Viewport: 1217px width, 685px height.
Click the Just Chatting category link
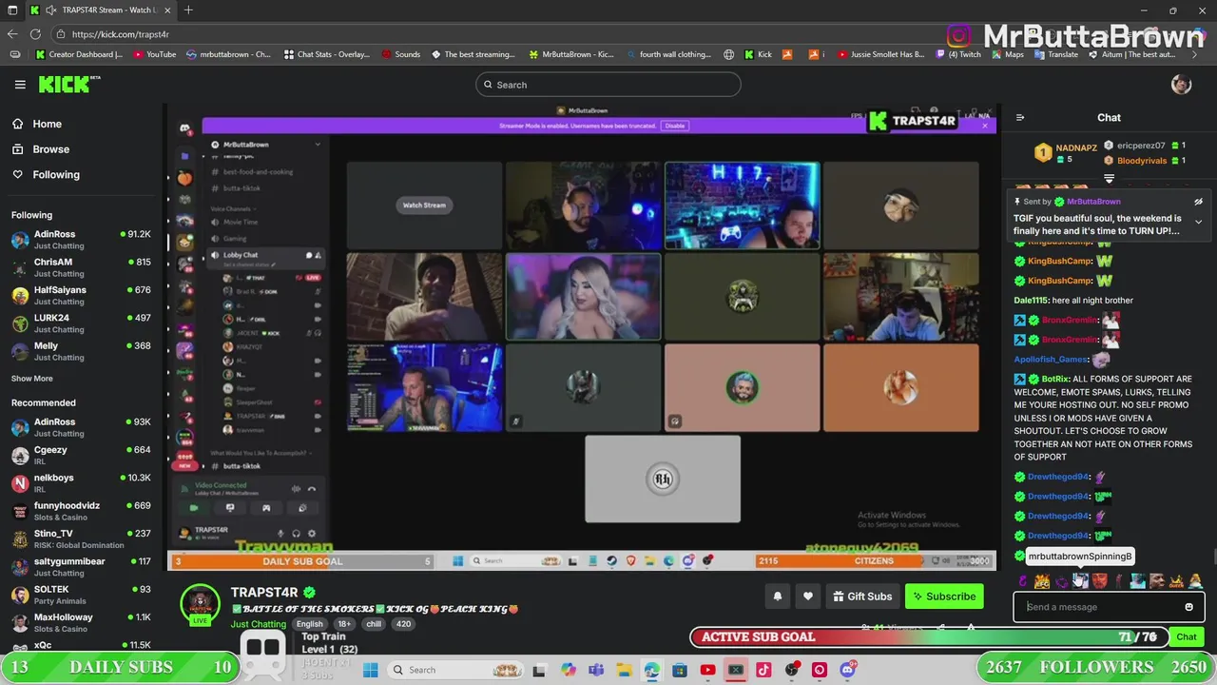pos(258,624)
